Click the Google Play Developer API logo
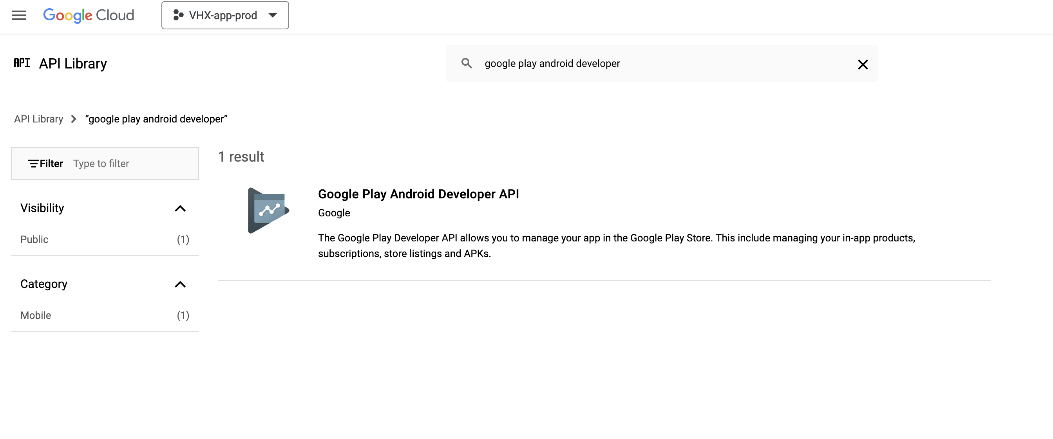This screenshot has width=1053, height=439. click(268, 211)
